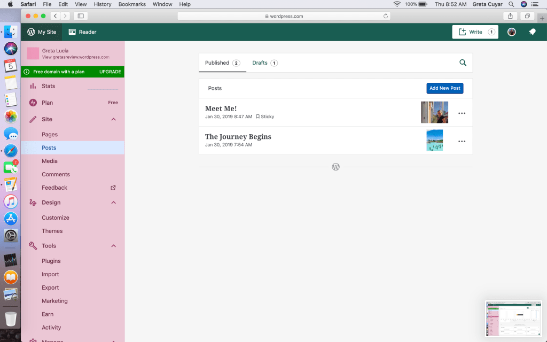The height and width of the screenshot is (342, 547).
Task: Open the notifications bell icon
Action: coord(532,32)
